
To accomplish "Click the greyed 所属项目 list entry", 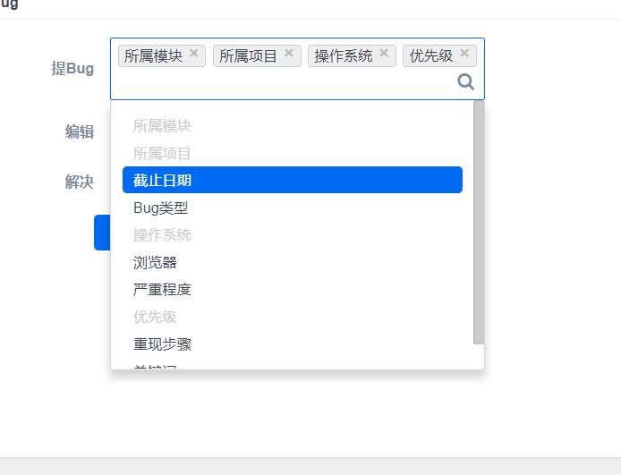I will coord(162,153).
